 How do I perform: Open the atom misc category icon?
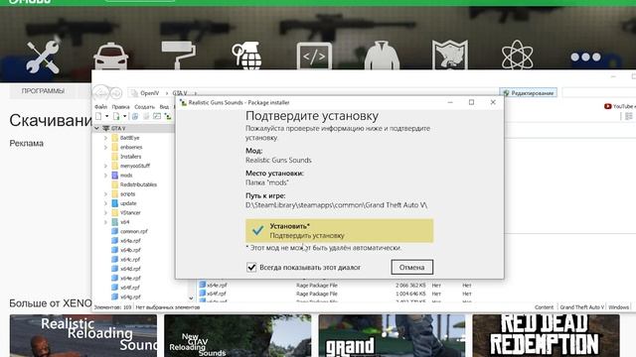[x=517, y=55]
